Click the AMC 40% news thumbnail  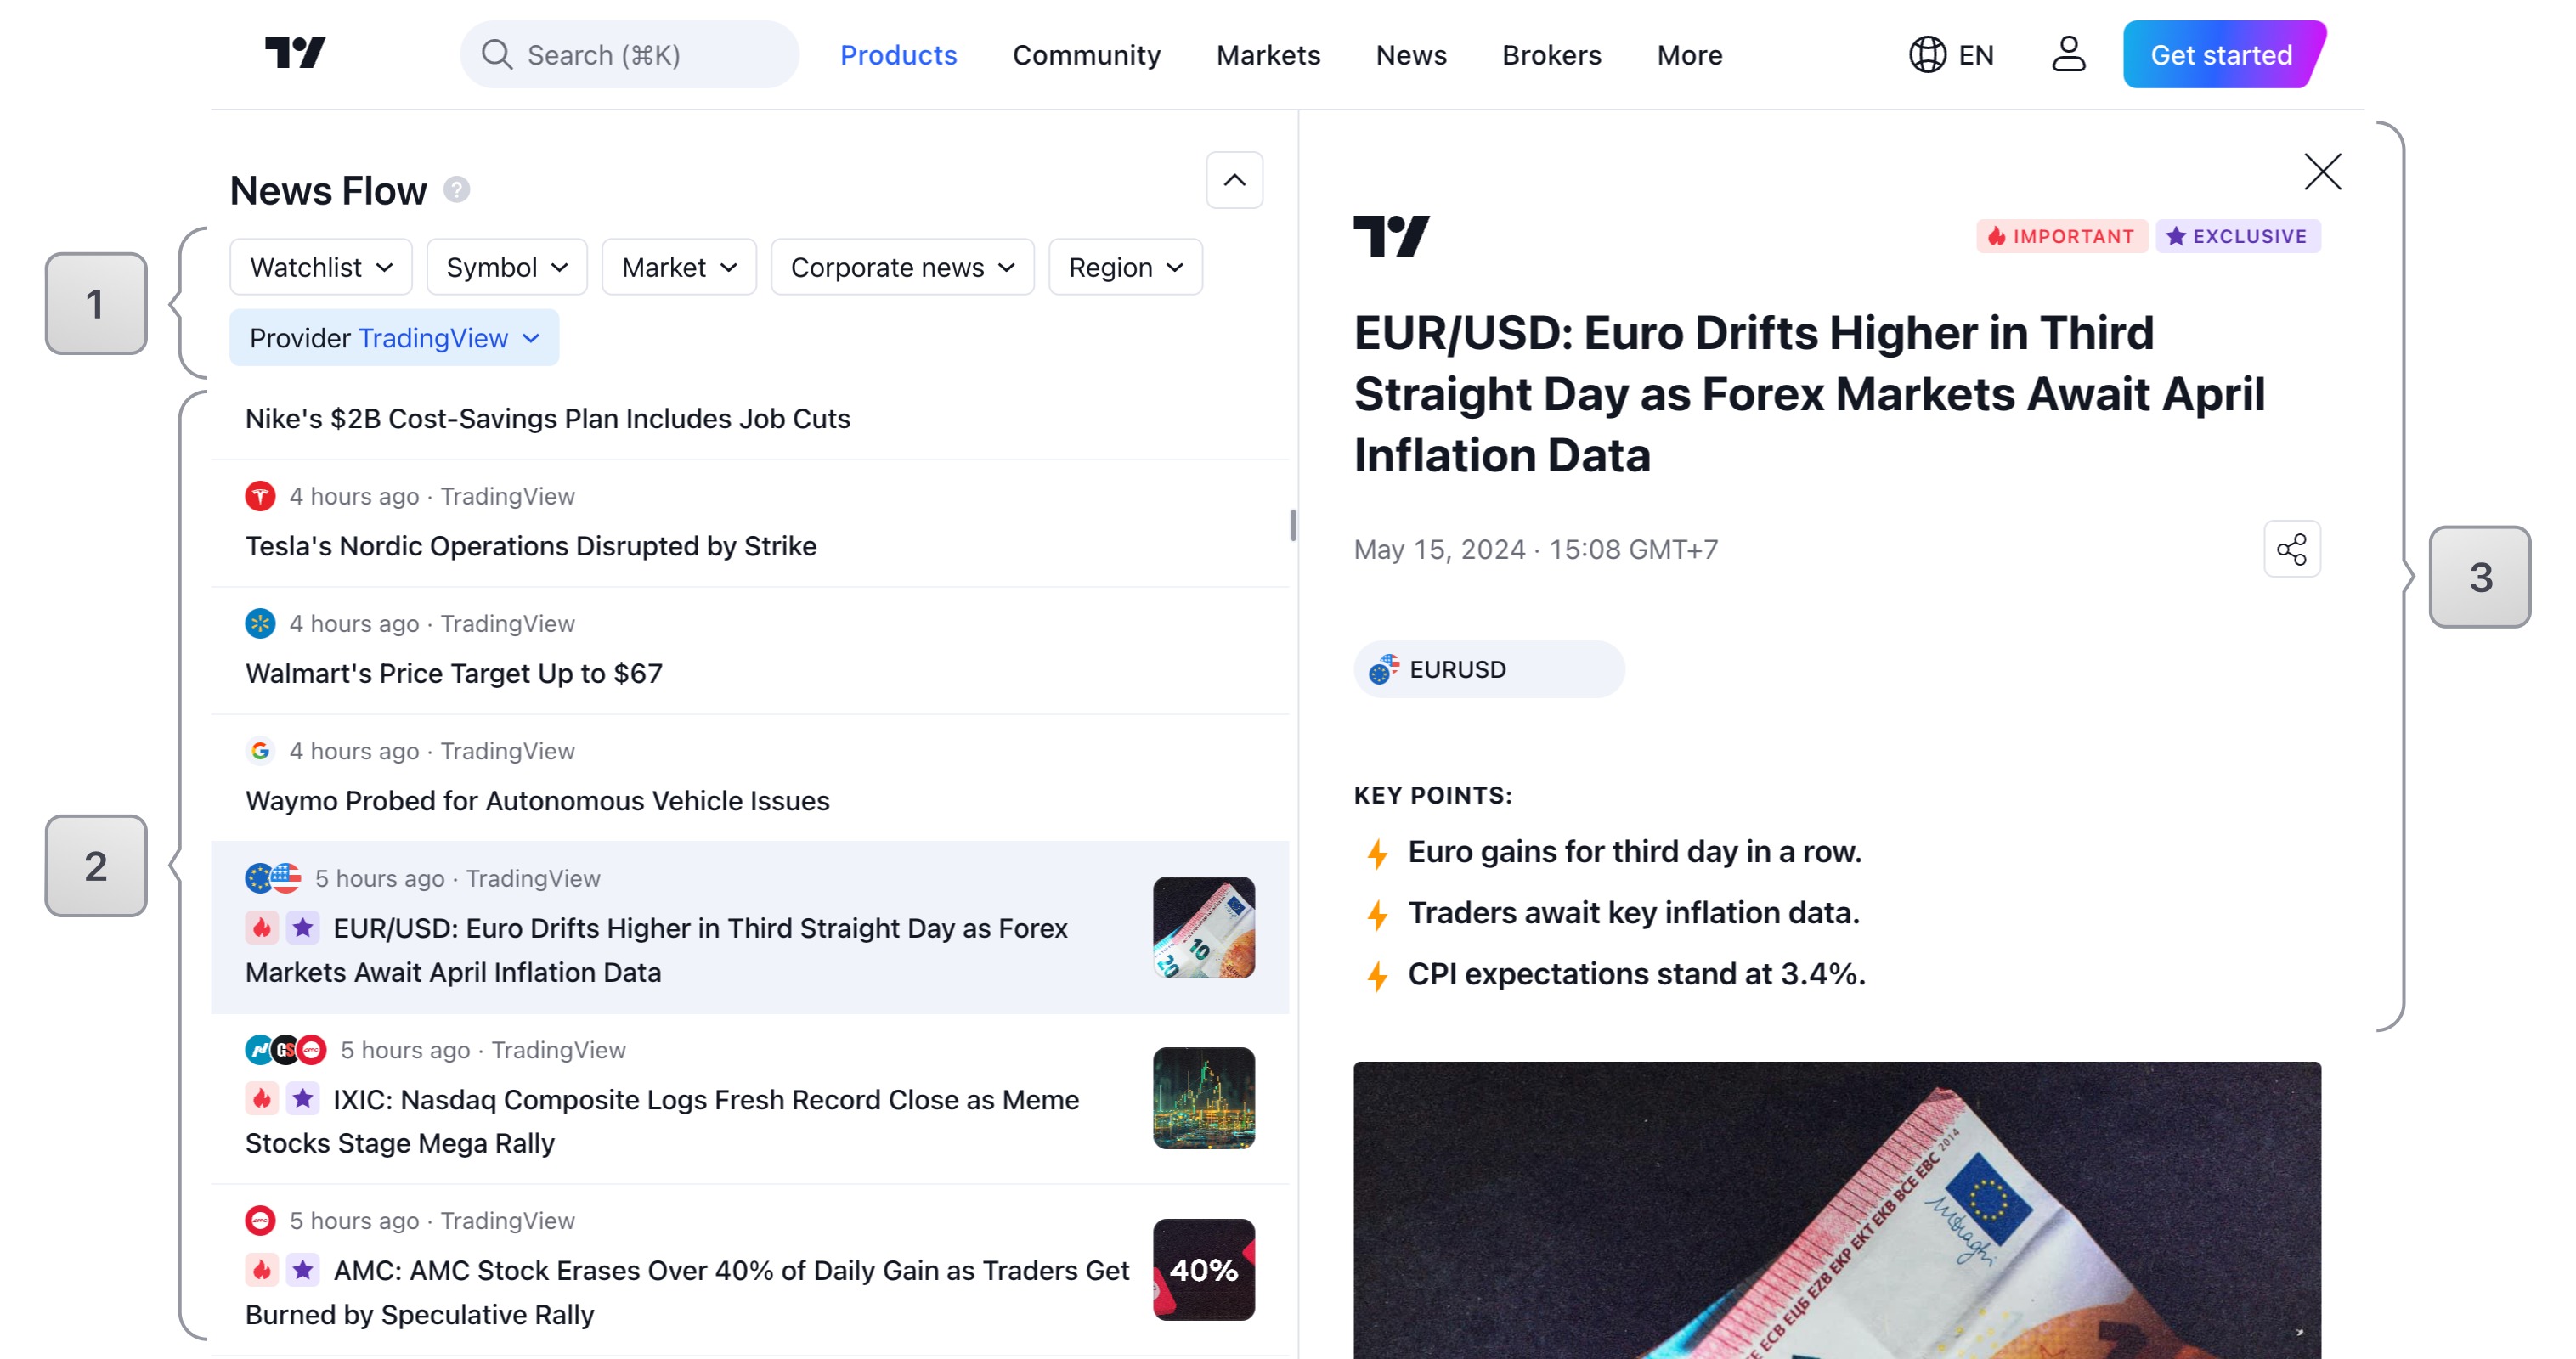pyautogui.click(x=1203, y=1269)
